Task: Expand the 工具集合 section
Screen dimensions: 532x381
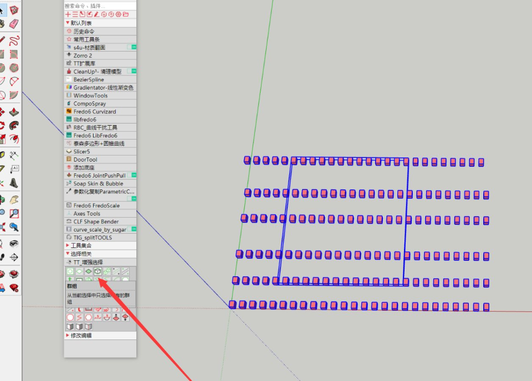Action: [x=100, y=245]
